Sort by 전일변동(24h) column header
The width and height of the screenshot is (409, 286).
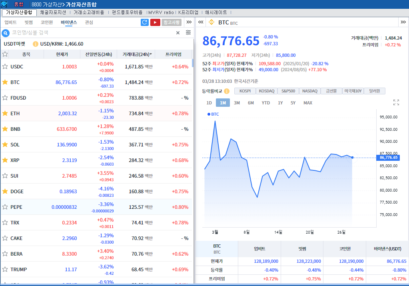coord(98,54)
